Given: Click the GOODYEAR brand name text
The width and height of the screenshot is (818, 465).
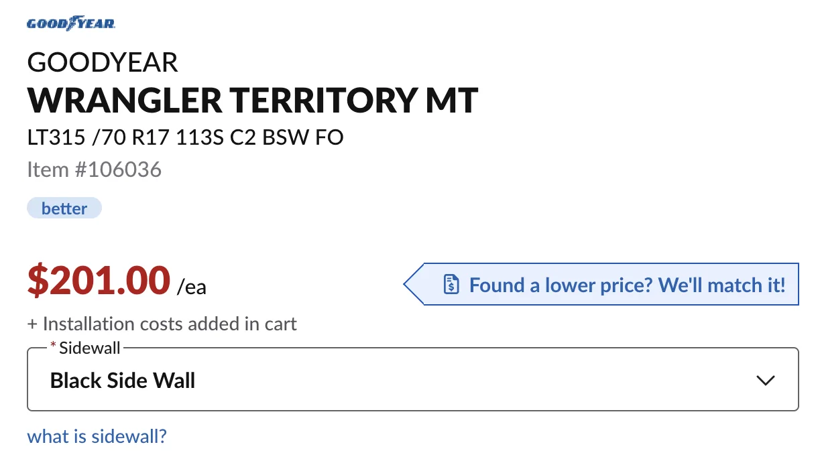Looking at the screenshot, I should [103, 62].
